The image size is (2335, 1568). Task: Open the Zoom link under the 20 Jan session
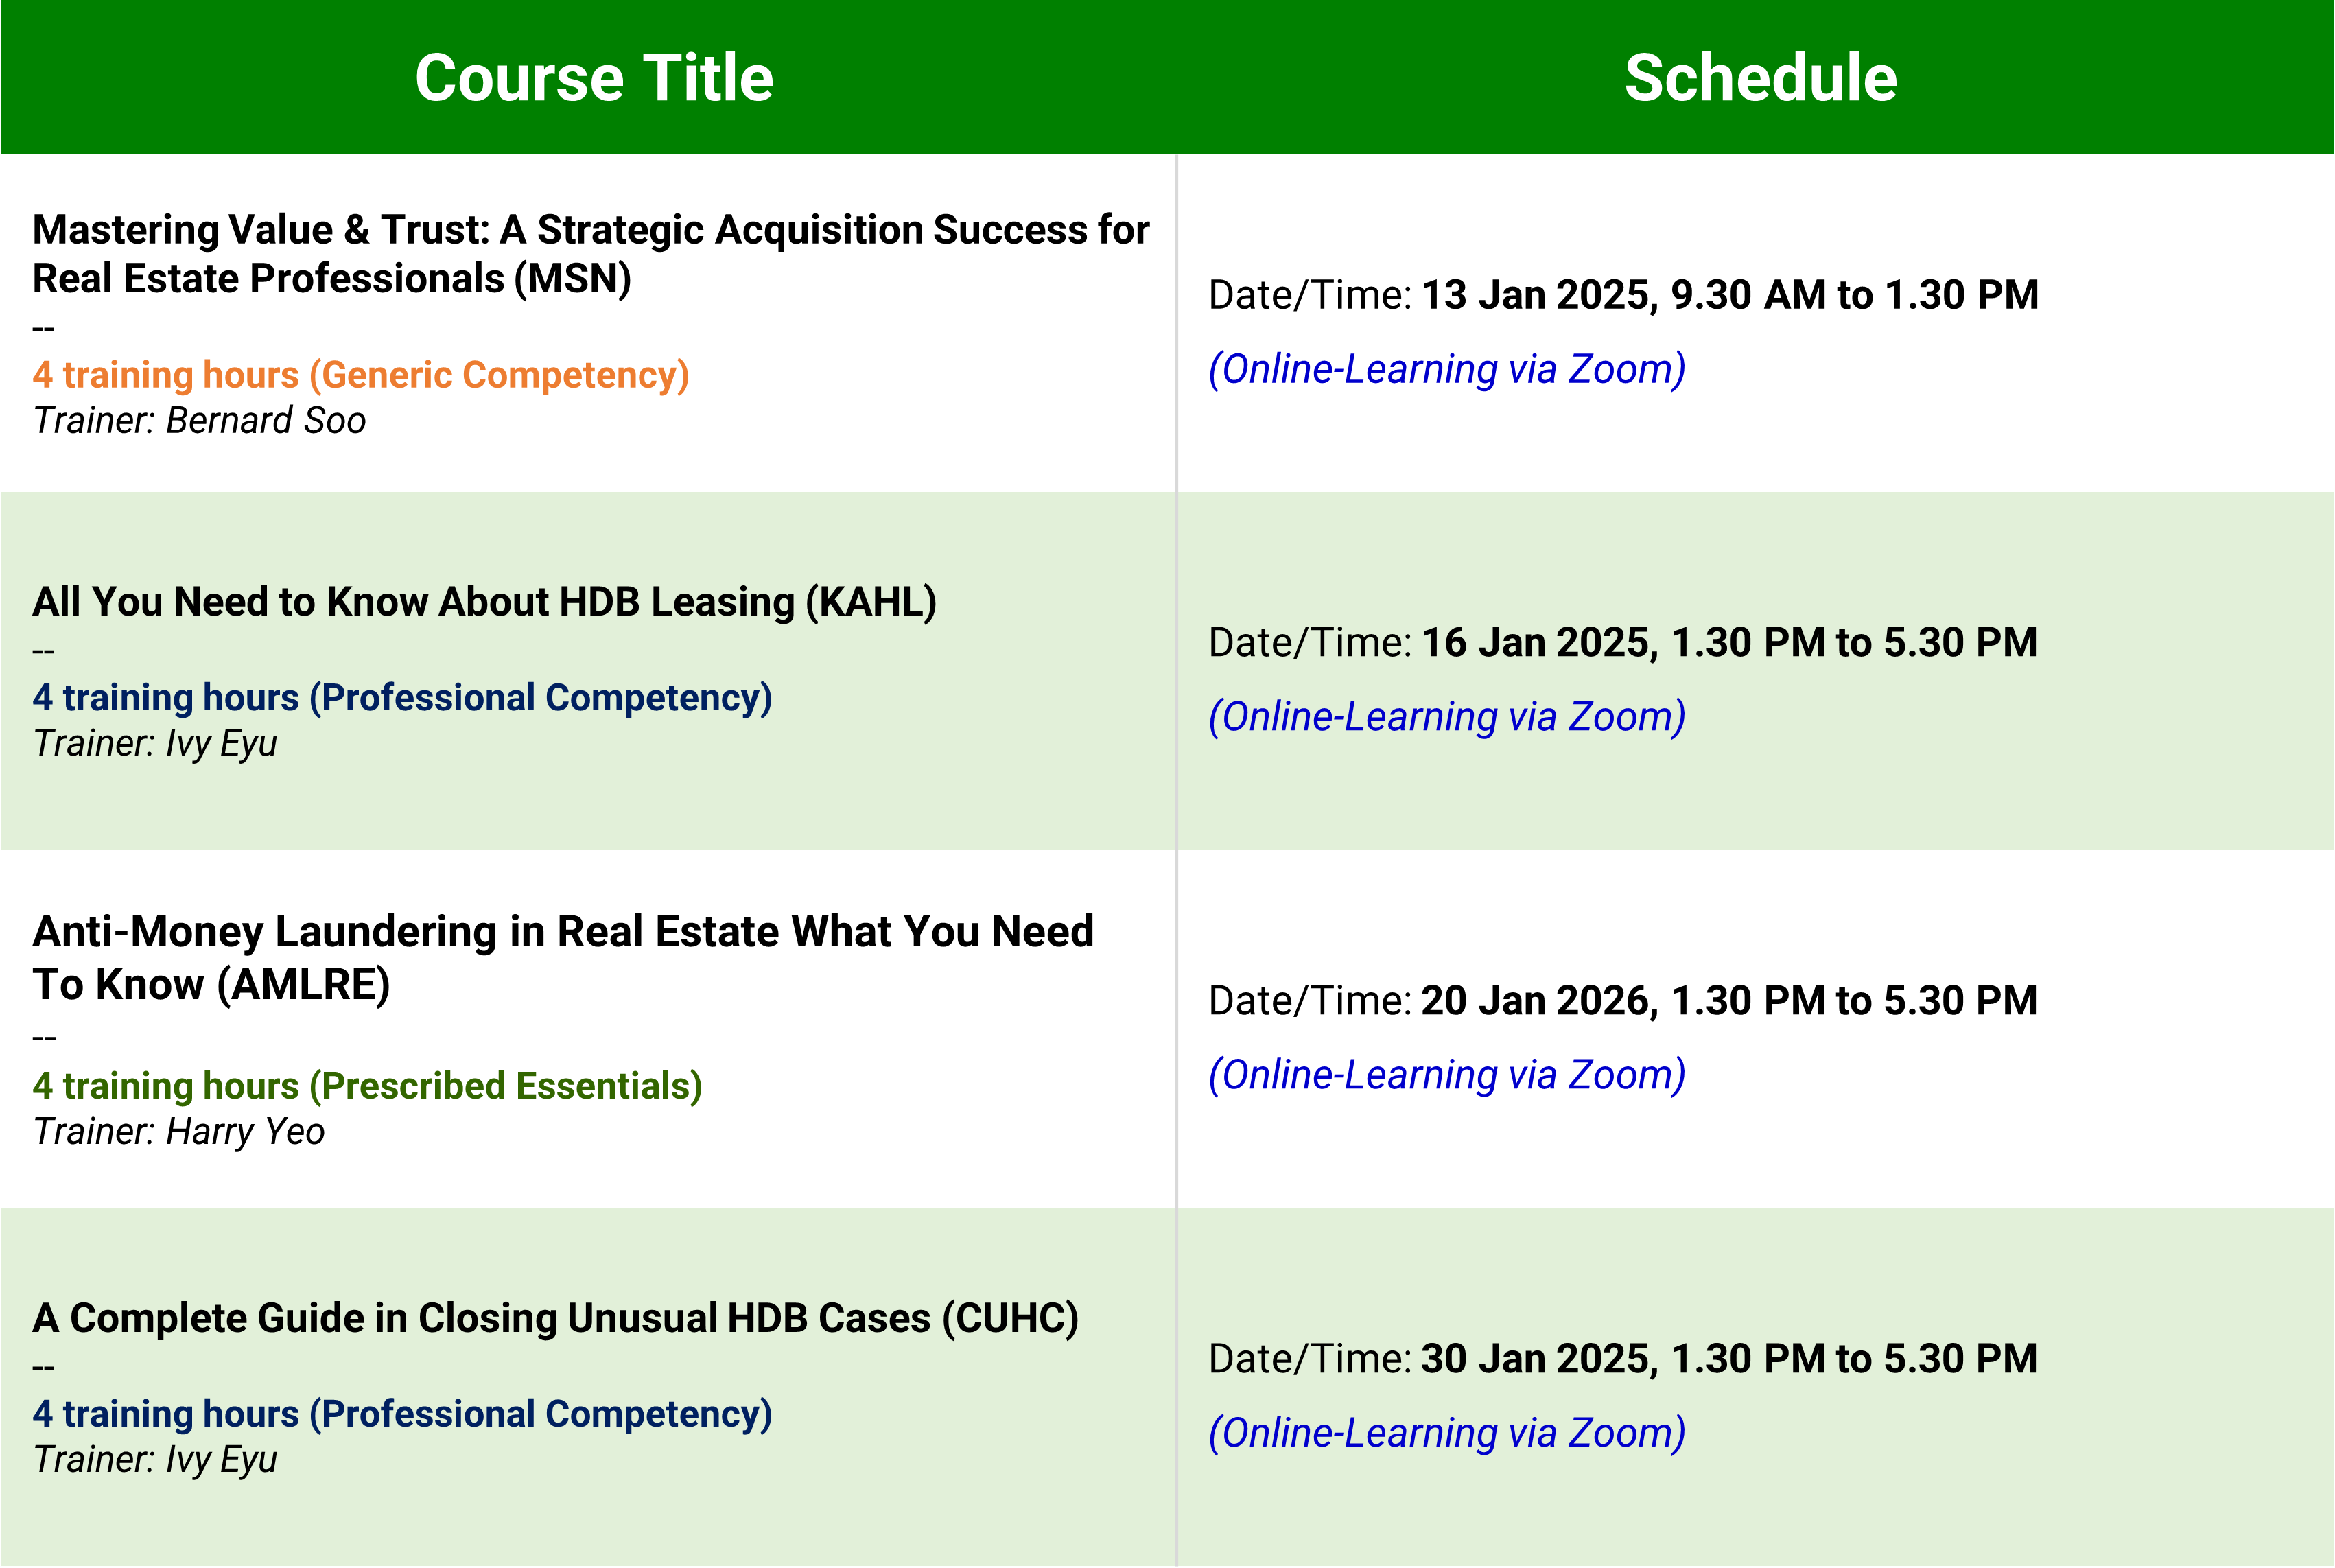1447,1075
